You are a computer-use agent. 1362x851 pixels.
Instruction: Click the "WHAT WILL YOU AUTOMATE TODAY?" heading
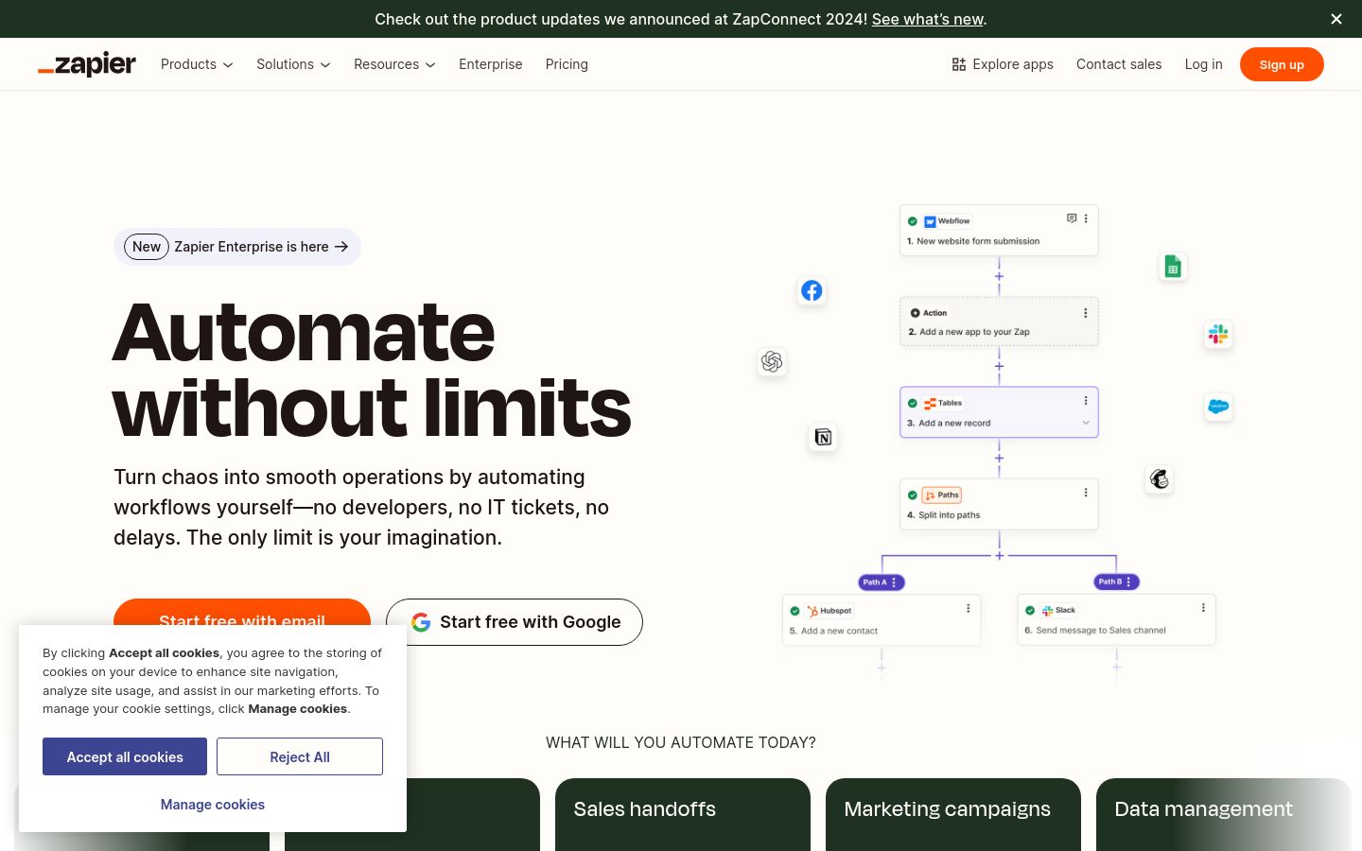[681, 742]
